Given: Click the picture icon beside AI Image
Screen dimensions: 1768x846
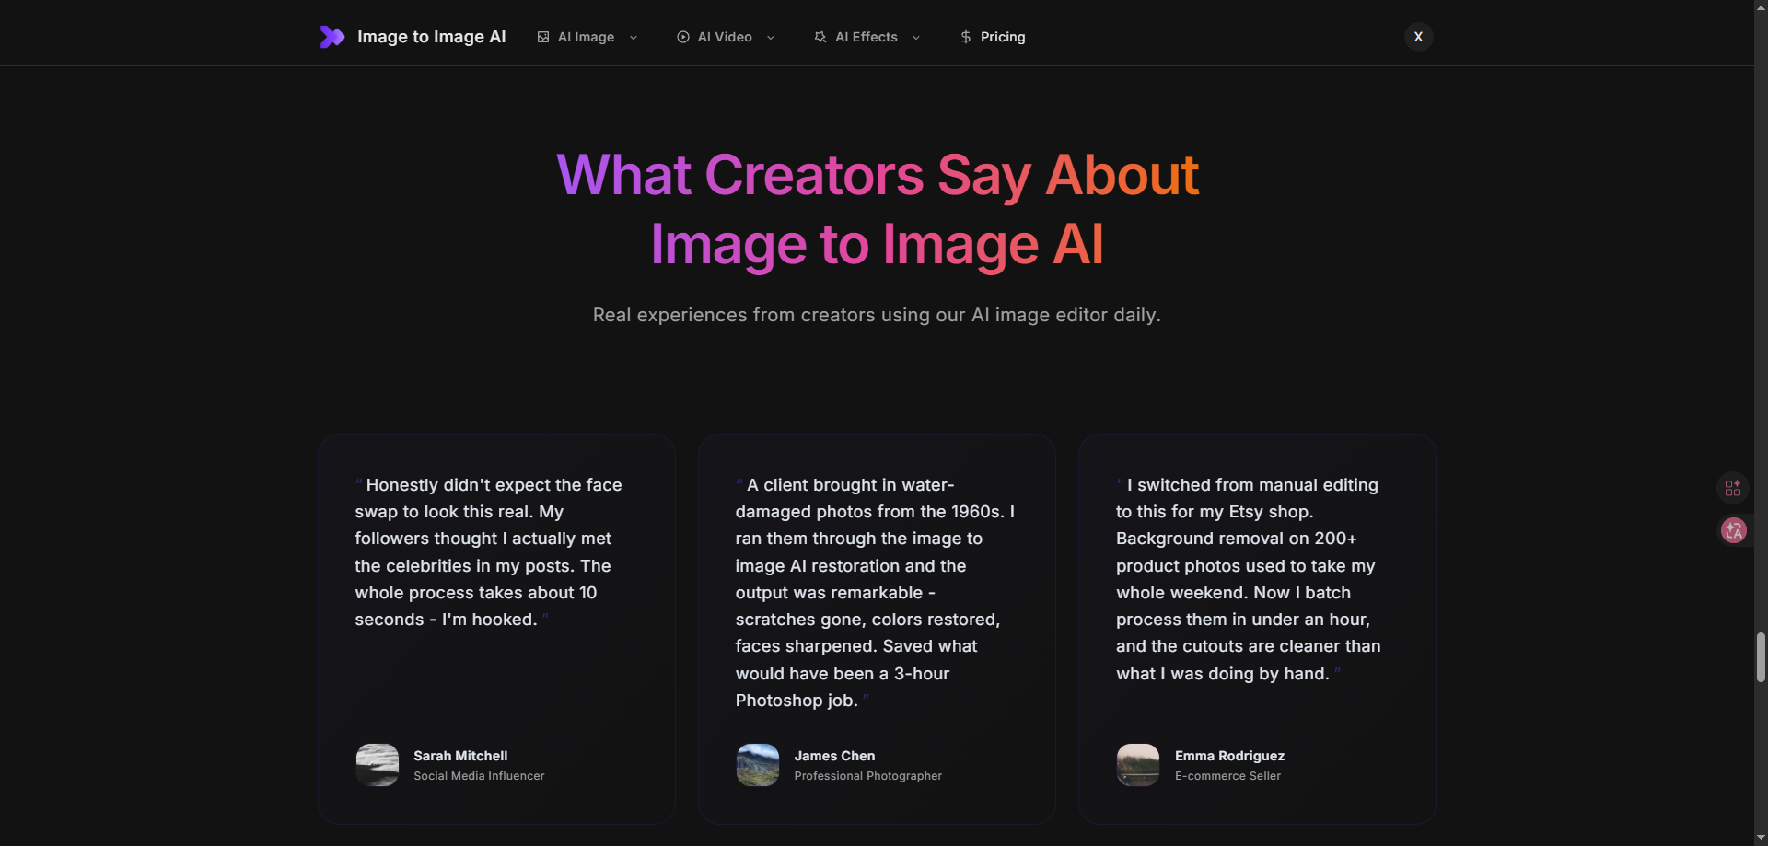Looking at the screenshot, I should pyautogui.click(x=542, y=37).
